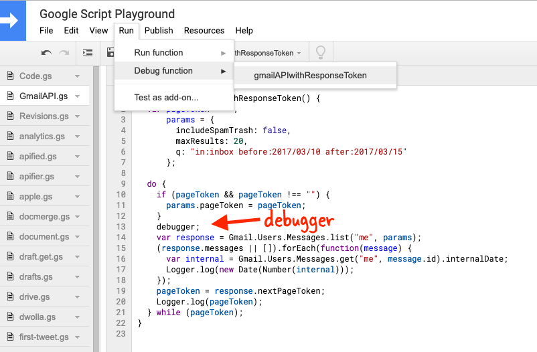Click the undo arrow in toolbar
The height and width of the screenshot is (352, 537).
click(x=46, y=53)
